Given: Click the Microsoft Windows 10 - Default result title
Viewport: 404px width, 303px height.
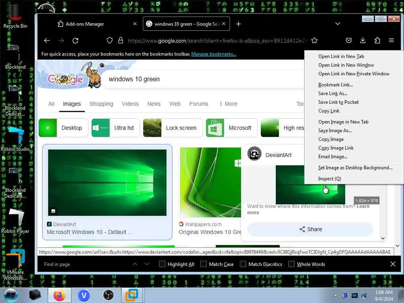Looking at the screenshot, I should 90,232.
